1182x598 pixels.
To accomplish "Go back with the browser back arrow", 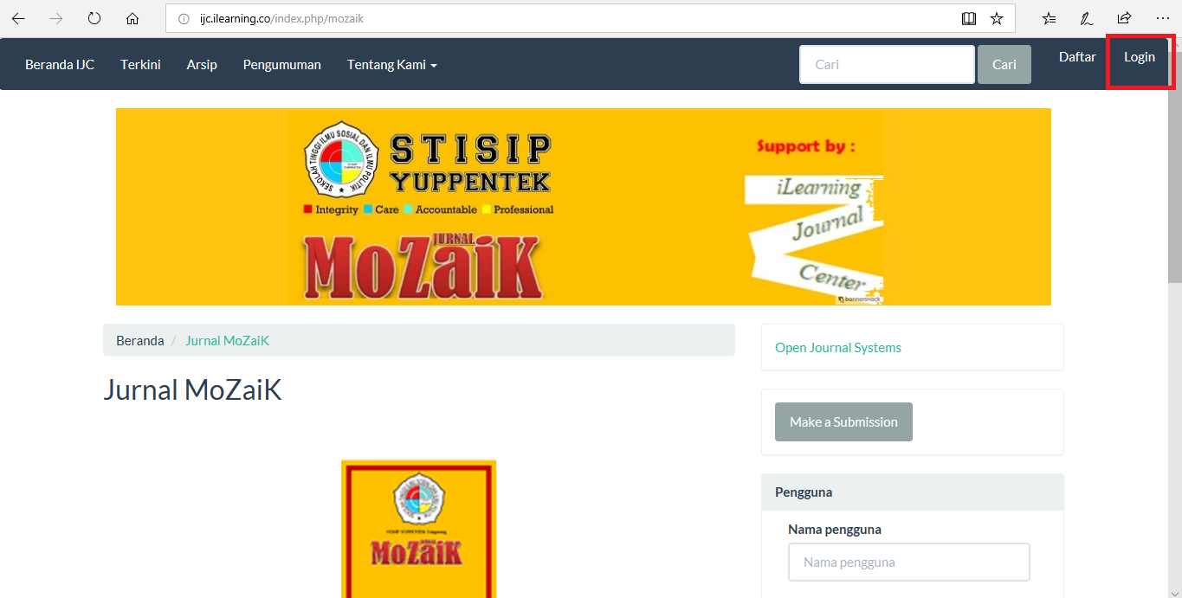I will click(x=18, y=18).
